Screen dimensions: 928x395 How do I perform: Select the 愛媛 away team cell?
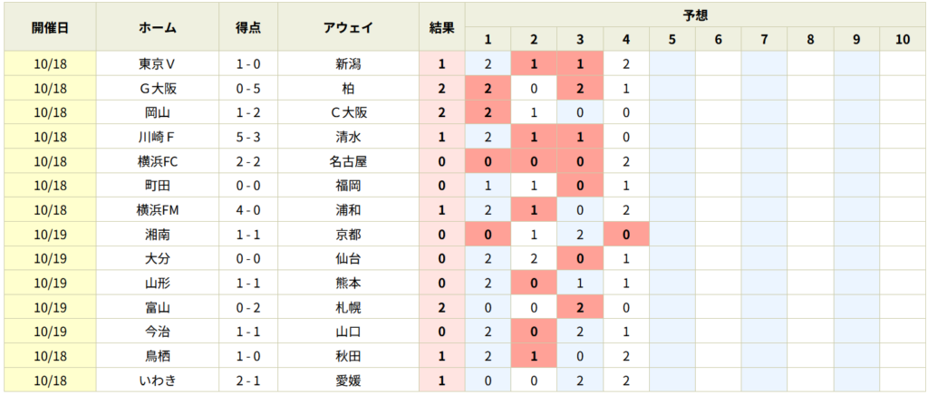tap(348, 381)
